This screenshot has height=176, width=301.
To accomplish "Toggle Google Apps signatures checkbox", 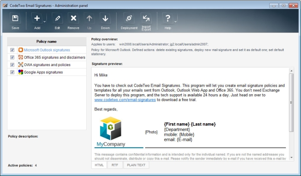I will [x=13, y=72].
